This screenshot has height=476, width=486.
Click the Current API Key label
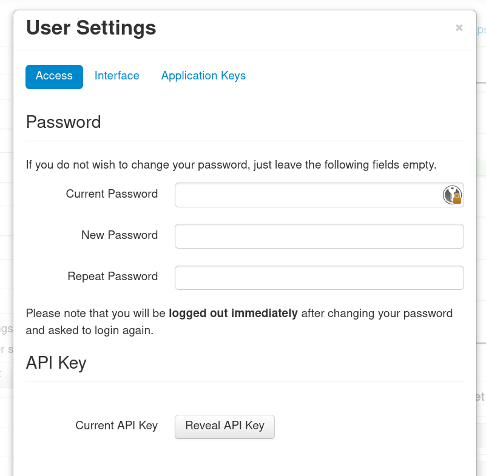pos(116,426)
